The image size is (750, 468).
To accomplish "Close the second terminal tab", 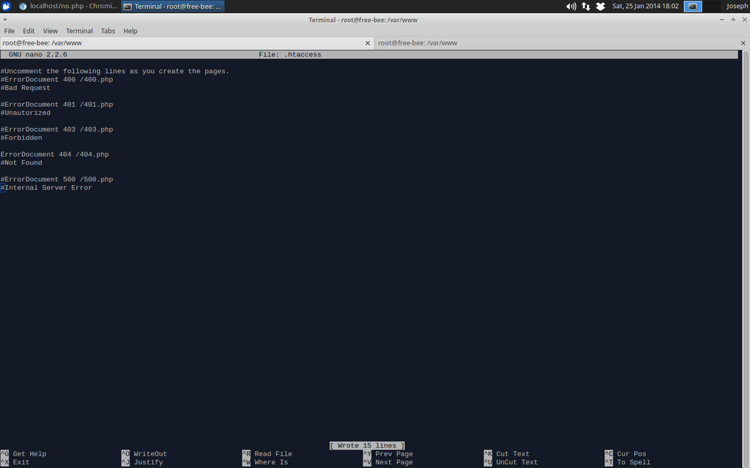I will (743, 43).
